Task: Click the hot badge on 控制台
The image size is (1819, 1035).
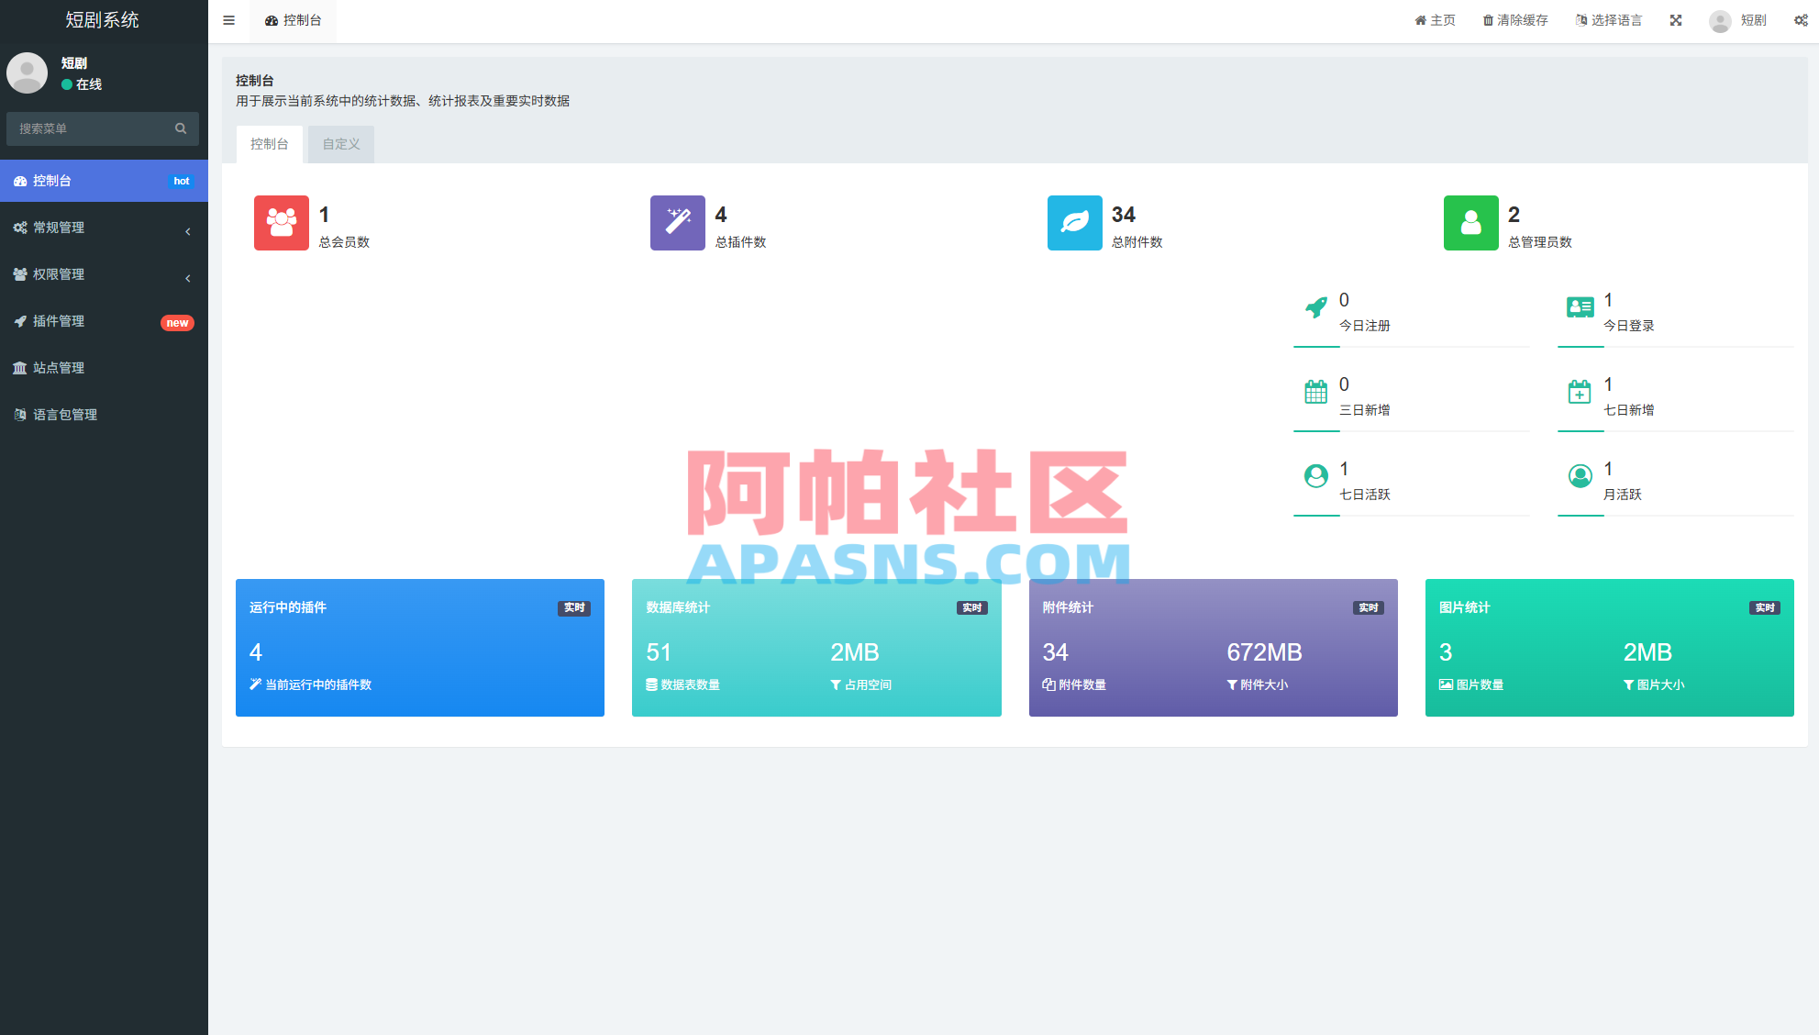Action: tap(181, 181)
